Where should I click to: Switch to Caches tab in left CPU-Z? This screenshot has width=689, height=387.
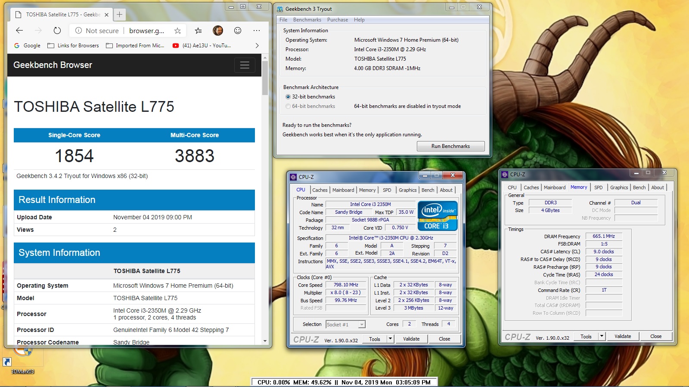(320, 190)
